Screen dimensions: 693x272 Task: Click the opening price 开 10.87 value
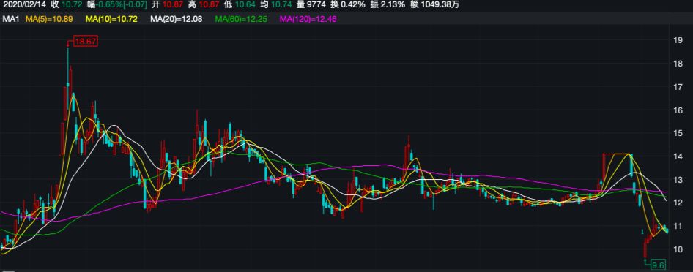pos(167,5)
